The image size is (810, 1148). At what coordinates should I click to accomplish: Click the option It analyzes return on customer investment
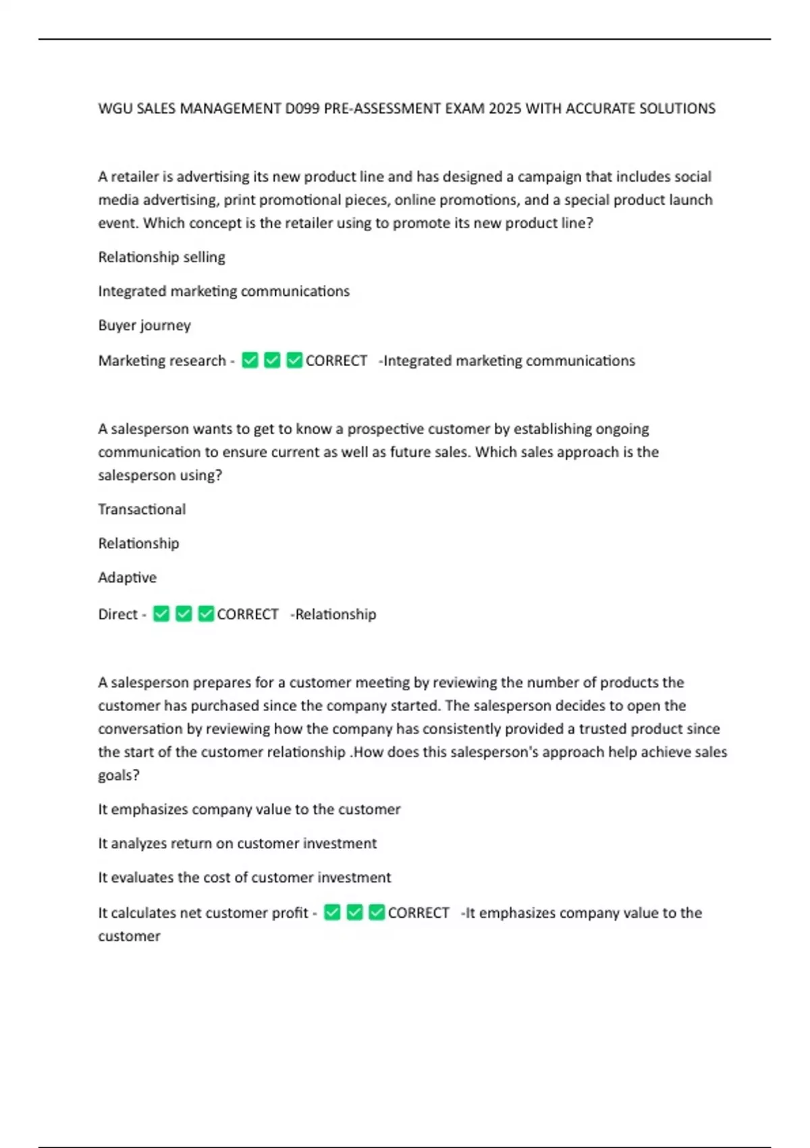237,843
